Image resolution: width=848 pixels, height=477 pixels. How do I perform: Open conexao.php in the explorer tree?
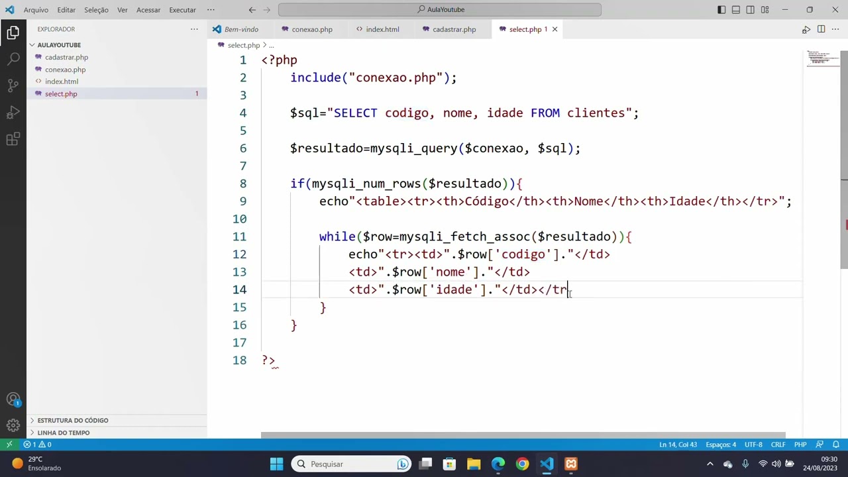(65, 70)
